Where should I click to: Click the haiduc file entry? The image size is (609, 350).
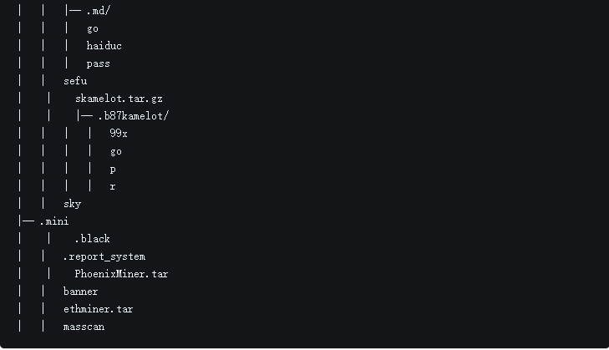tap(104, 46)
